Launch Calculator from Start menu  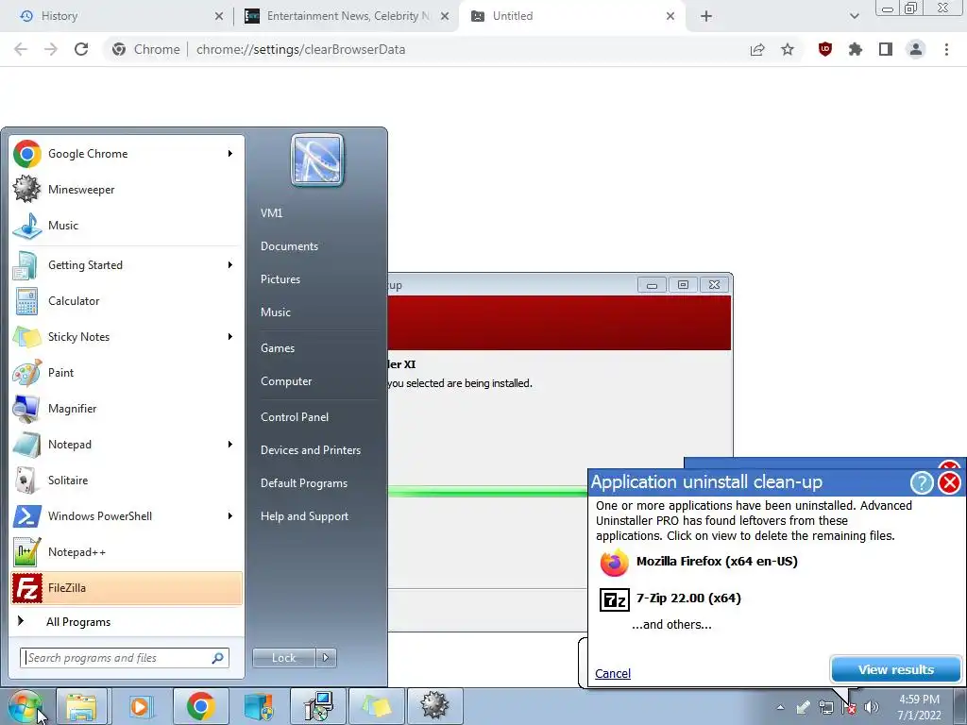point(127,301)
